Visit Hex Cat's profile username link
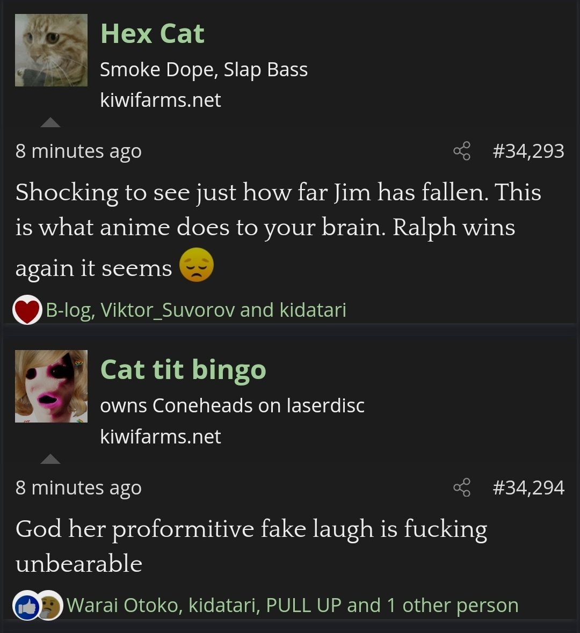 [153, 33]
